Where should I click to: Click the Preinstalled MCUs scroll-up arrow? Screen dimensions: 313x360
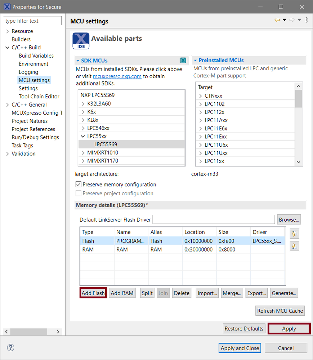tap(299, 86)
